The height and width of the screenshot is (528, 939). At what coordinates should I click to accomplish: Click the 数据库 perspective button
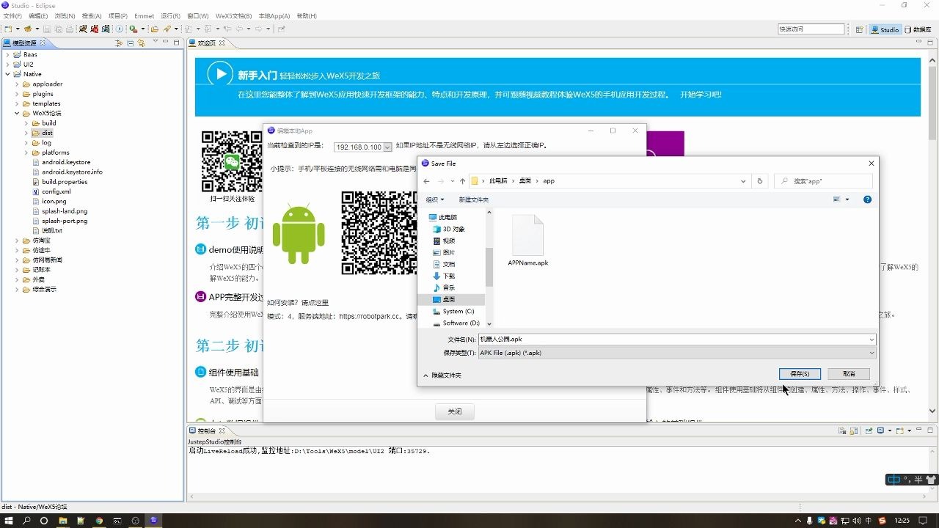tap(918, 29)
